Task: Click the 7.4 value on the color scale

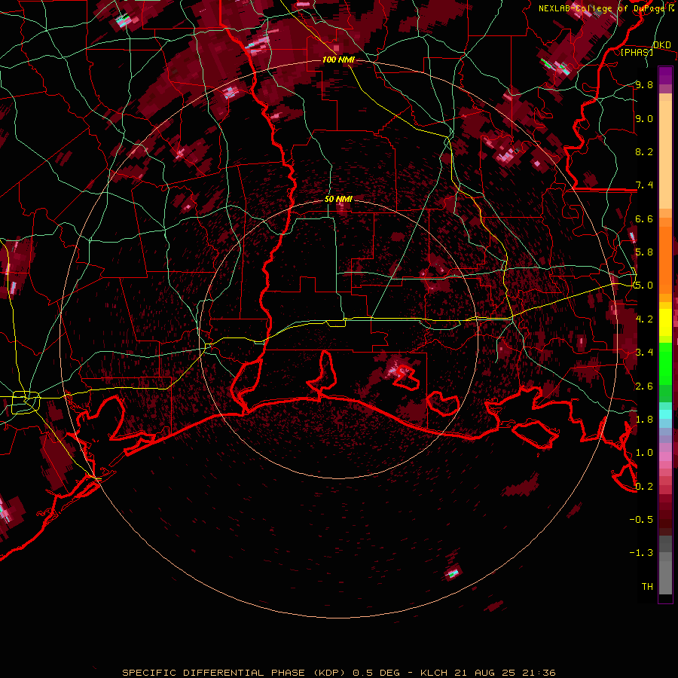Action: pos(644,185)
